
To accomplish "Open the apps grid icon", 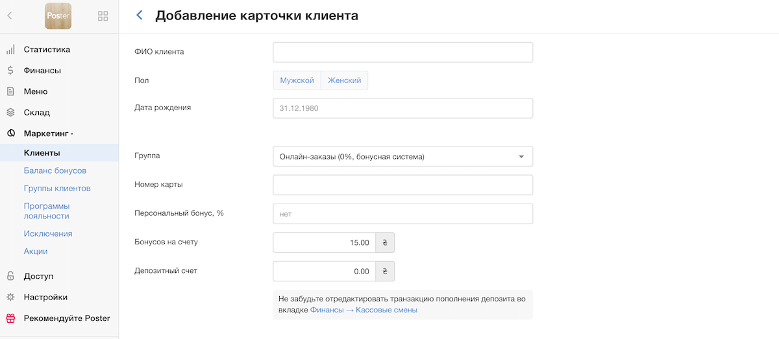I will click(103, 16).
